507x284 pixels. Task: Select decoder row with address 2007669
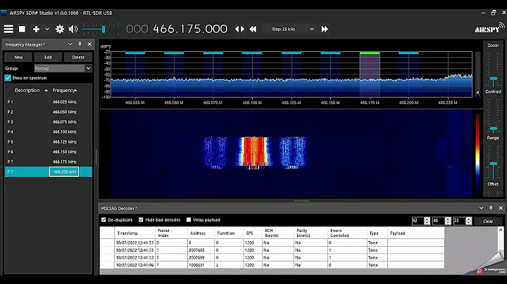click(x=272, y=257)
